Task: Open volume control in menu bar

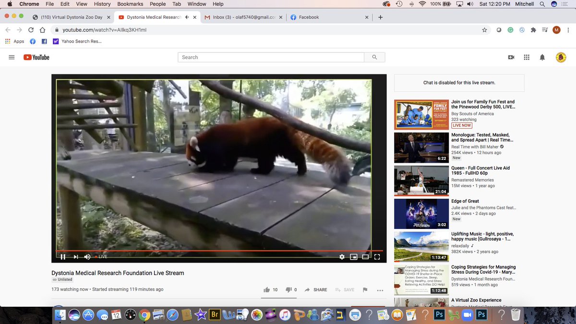Action: [x=470, y=4]
